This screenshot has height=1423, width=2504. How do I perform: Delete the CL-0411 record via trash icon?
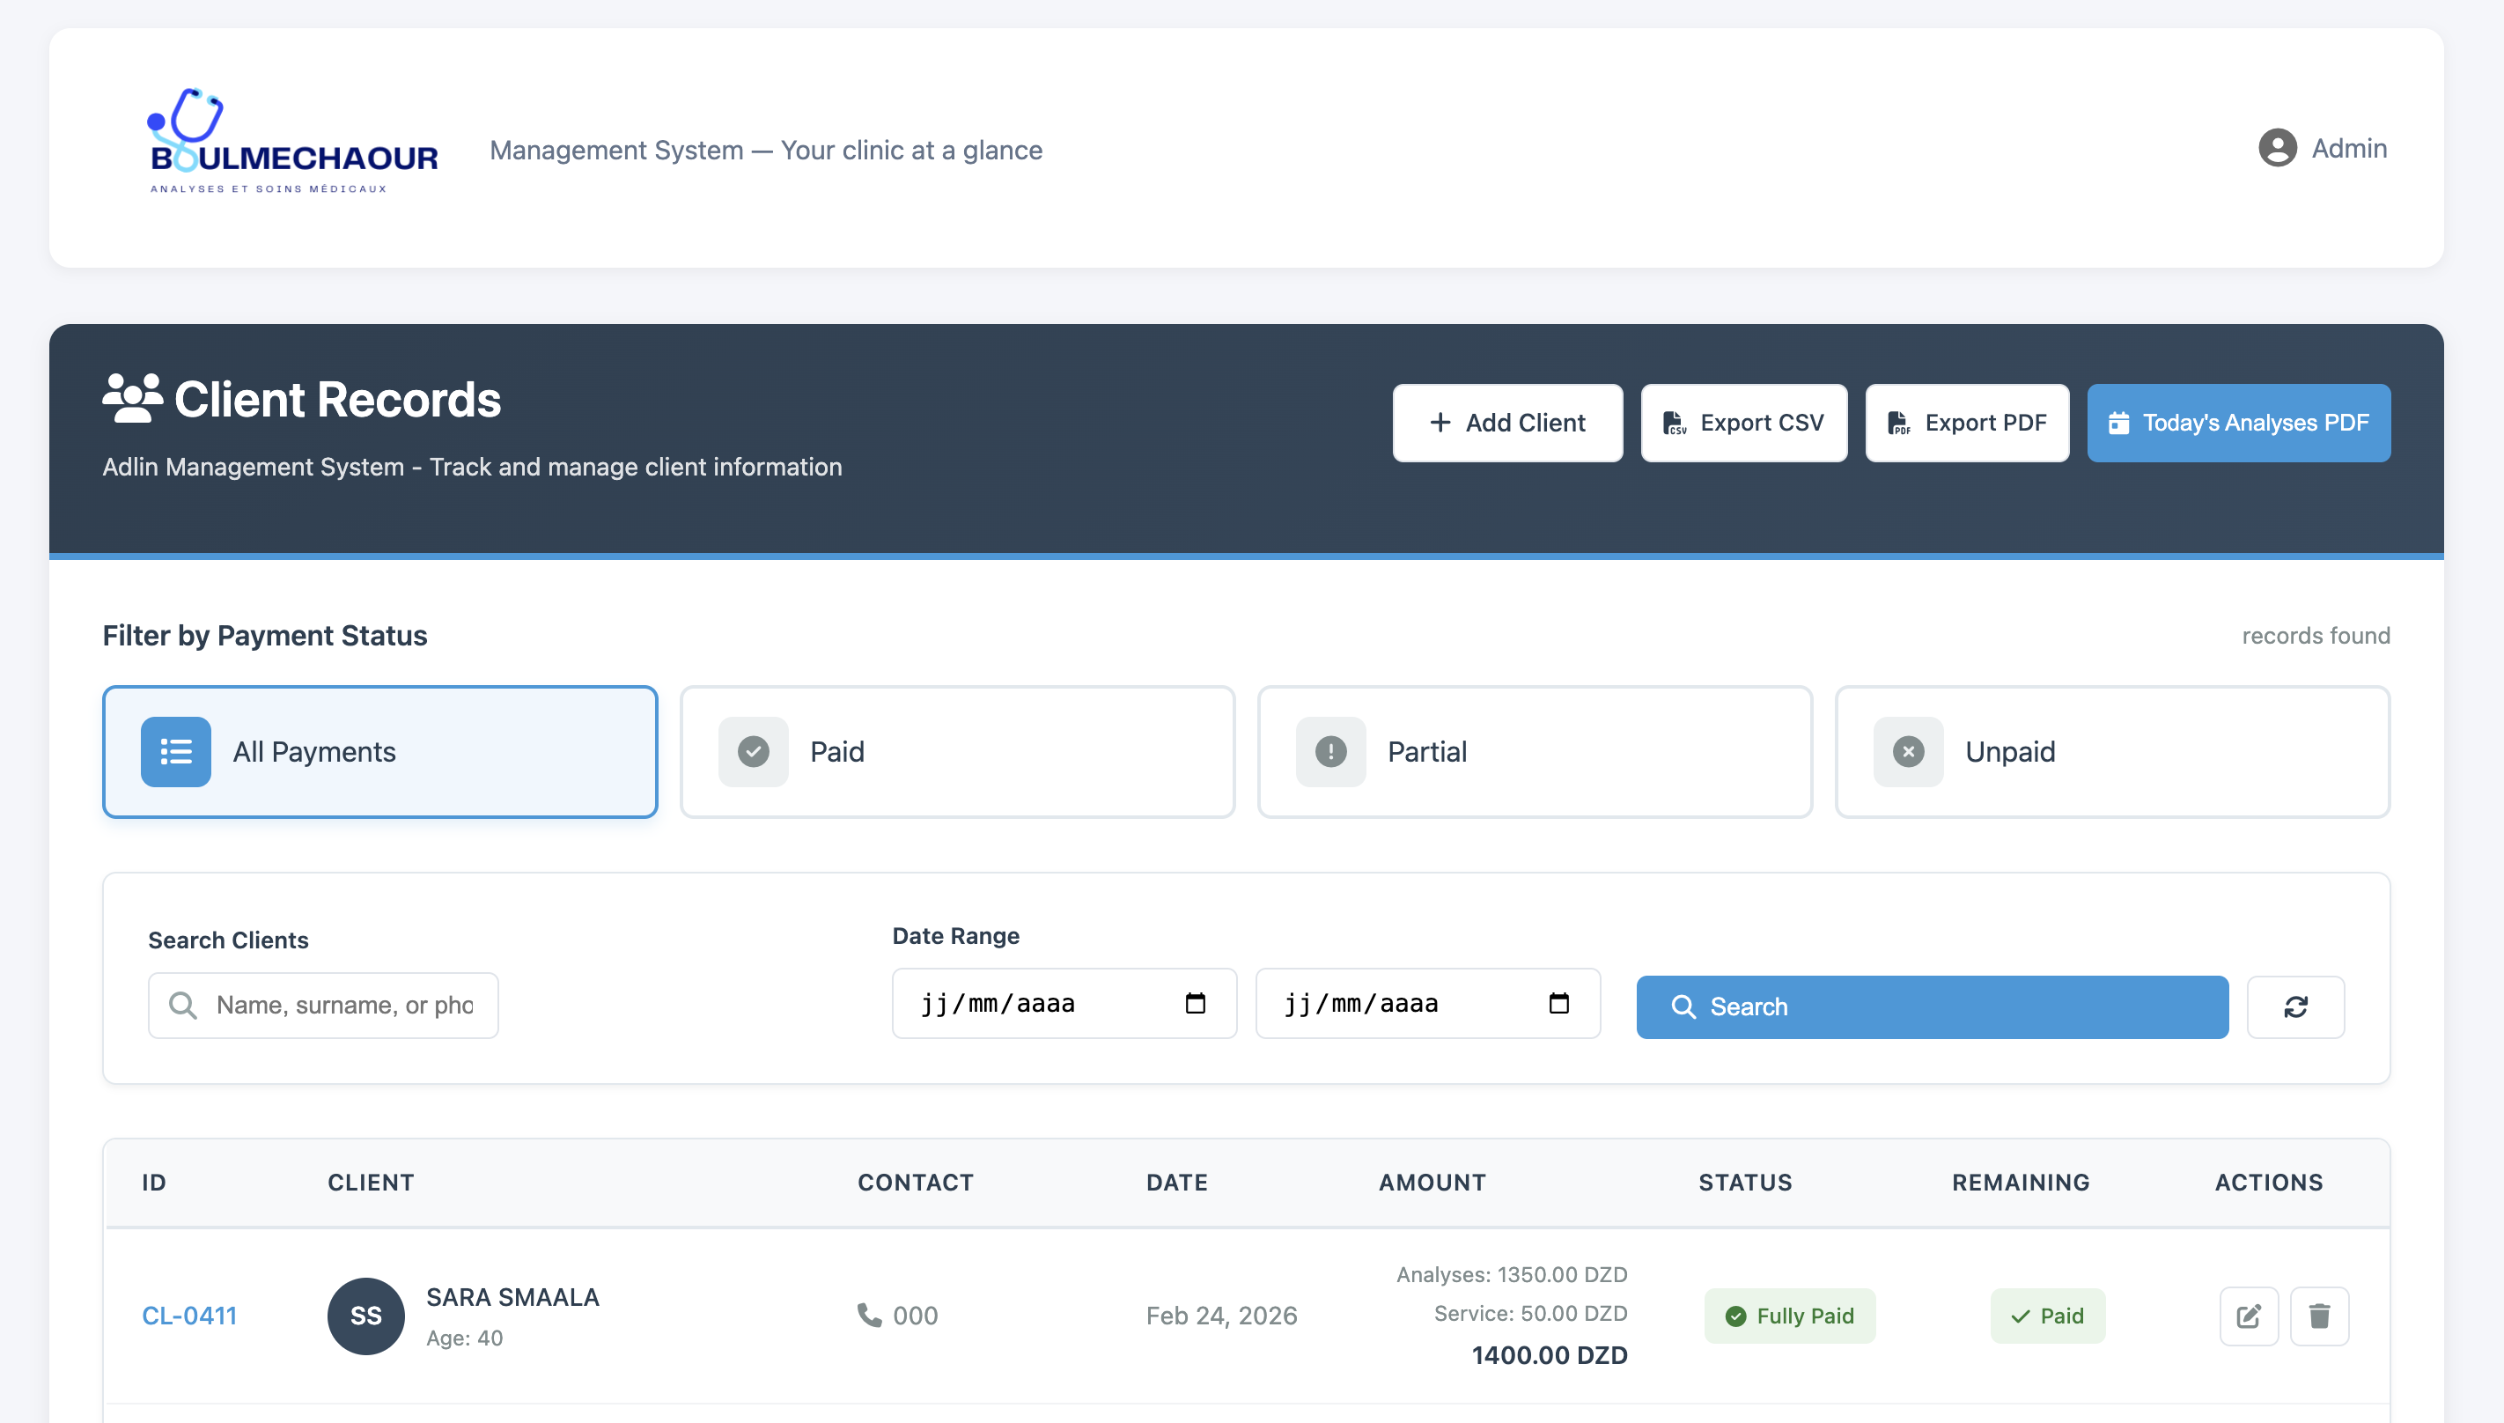tap(2318, 1316)
